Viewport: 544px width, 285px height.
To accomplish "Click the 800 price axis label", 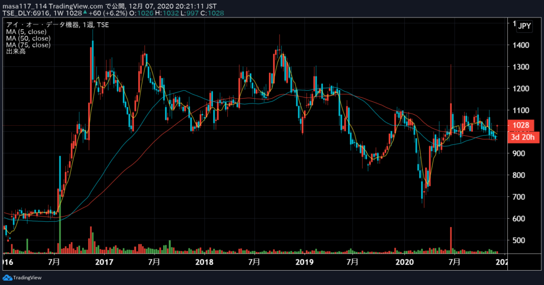I will 518,176.
